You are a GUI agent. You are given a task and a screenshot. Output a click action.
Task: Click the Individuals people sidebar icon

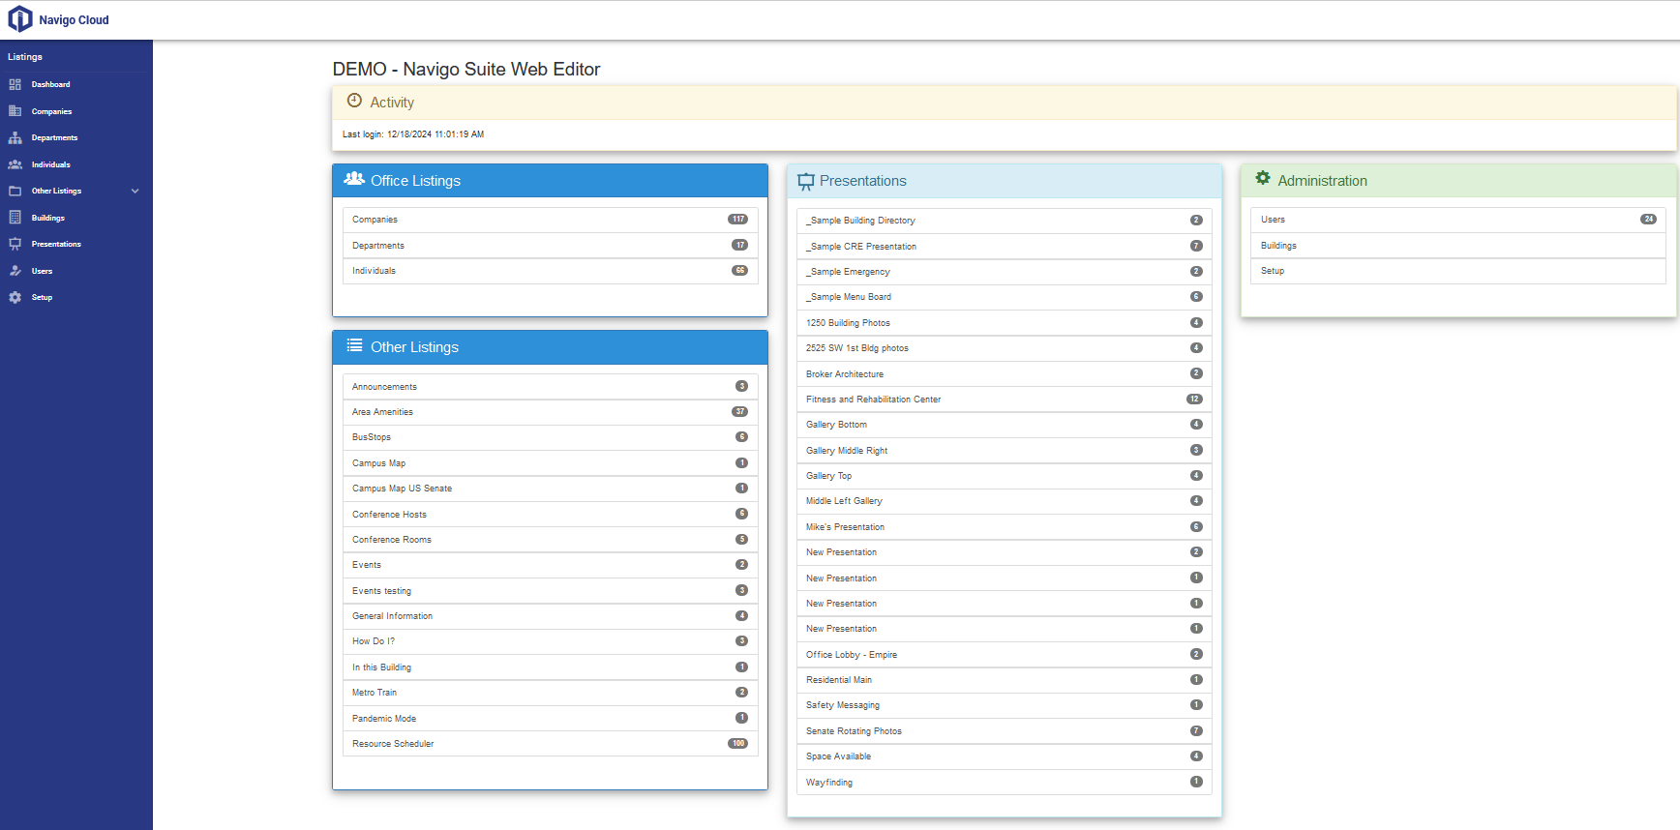pos(15,164)
